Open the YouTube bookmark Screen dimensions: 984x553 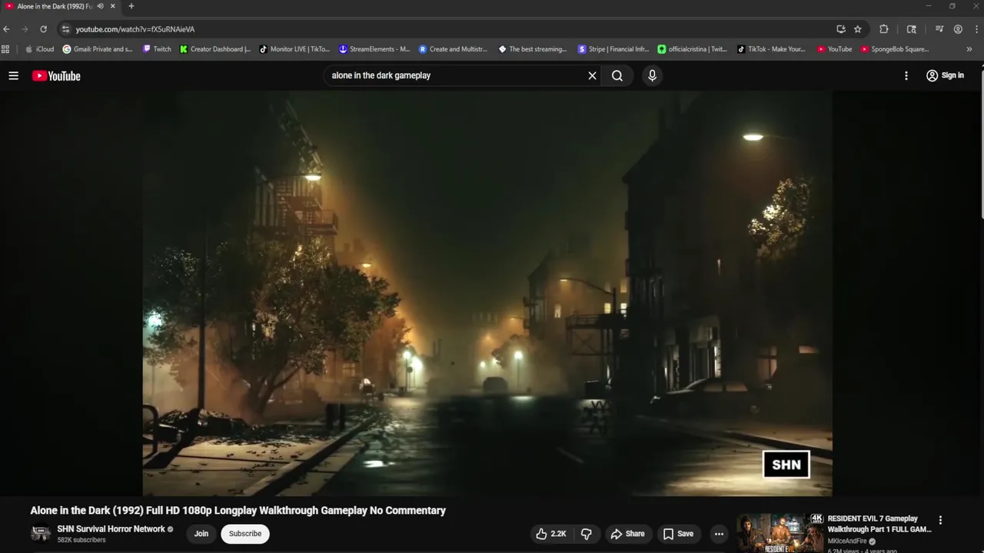point(834,49)
